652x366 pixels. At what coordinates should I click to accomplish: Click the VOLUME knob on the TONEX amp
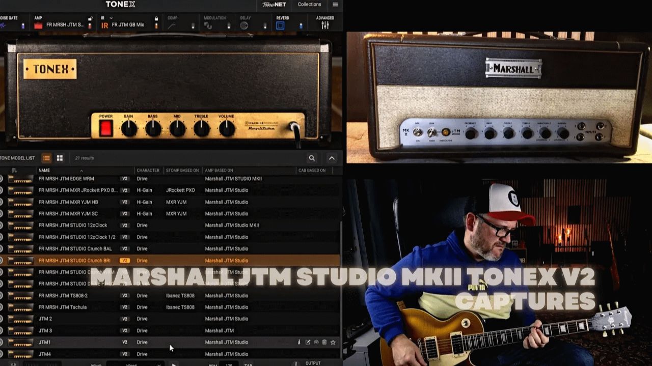(x=227, y=129)
